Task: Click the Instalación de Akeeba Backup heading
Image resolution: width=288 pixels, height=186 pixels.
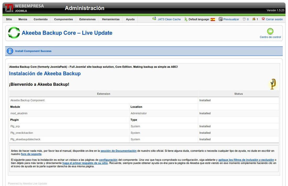Action: (x=45, y=73)
